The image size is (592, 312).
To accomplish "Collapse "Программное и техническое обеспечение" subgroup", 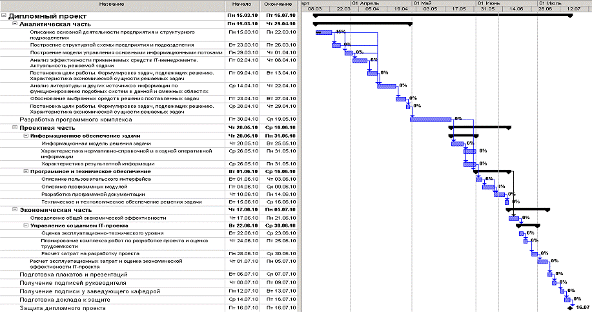I will (25, 171).
